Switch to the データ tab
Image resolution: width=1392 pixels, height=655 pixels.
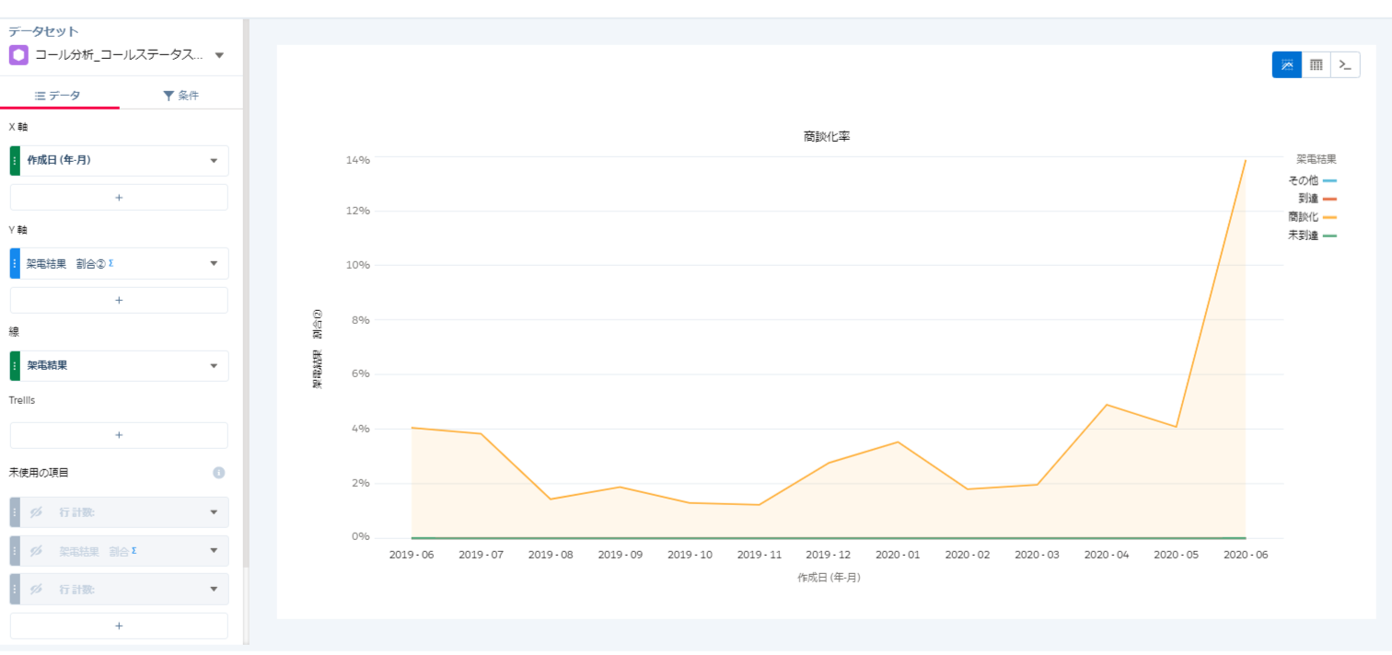pyautogui.click(x=58, y=96)
